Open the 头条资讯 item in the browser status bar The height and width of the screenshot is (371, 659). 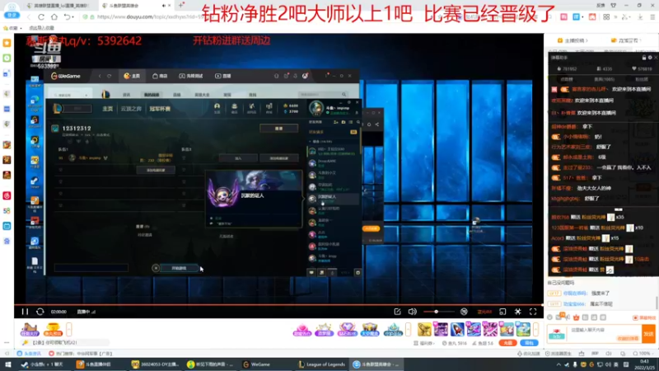point(29,354)
